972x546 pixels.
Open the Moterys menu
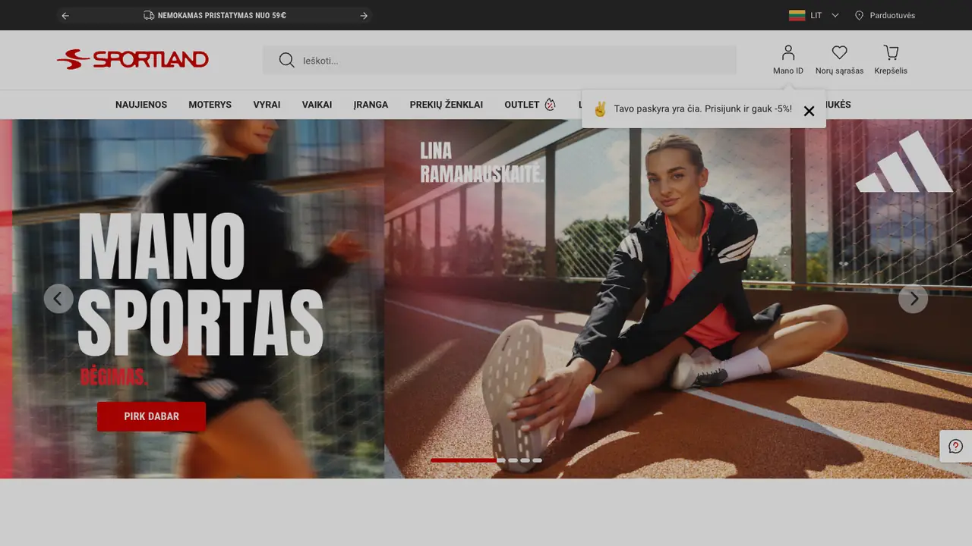click(x=210, y=105)
